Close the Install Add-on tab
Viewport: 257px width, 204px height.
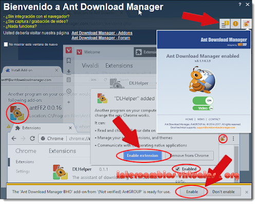tap(57, 70)
